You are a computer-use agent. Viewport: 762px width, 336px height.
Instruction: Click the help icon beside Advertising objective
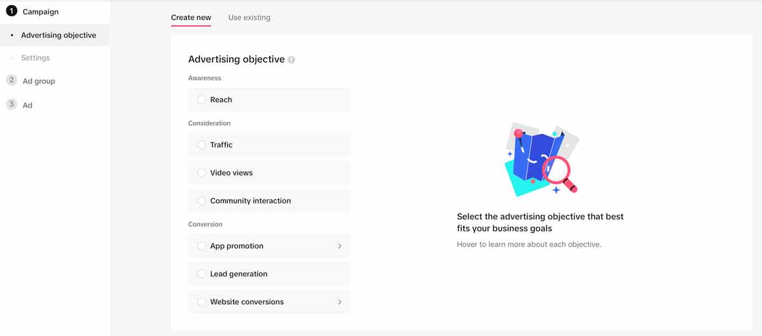coord(291,60)
